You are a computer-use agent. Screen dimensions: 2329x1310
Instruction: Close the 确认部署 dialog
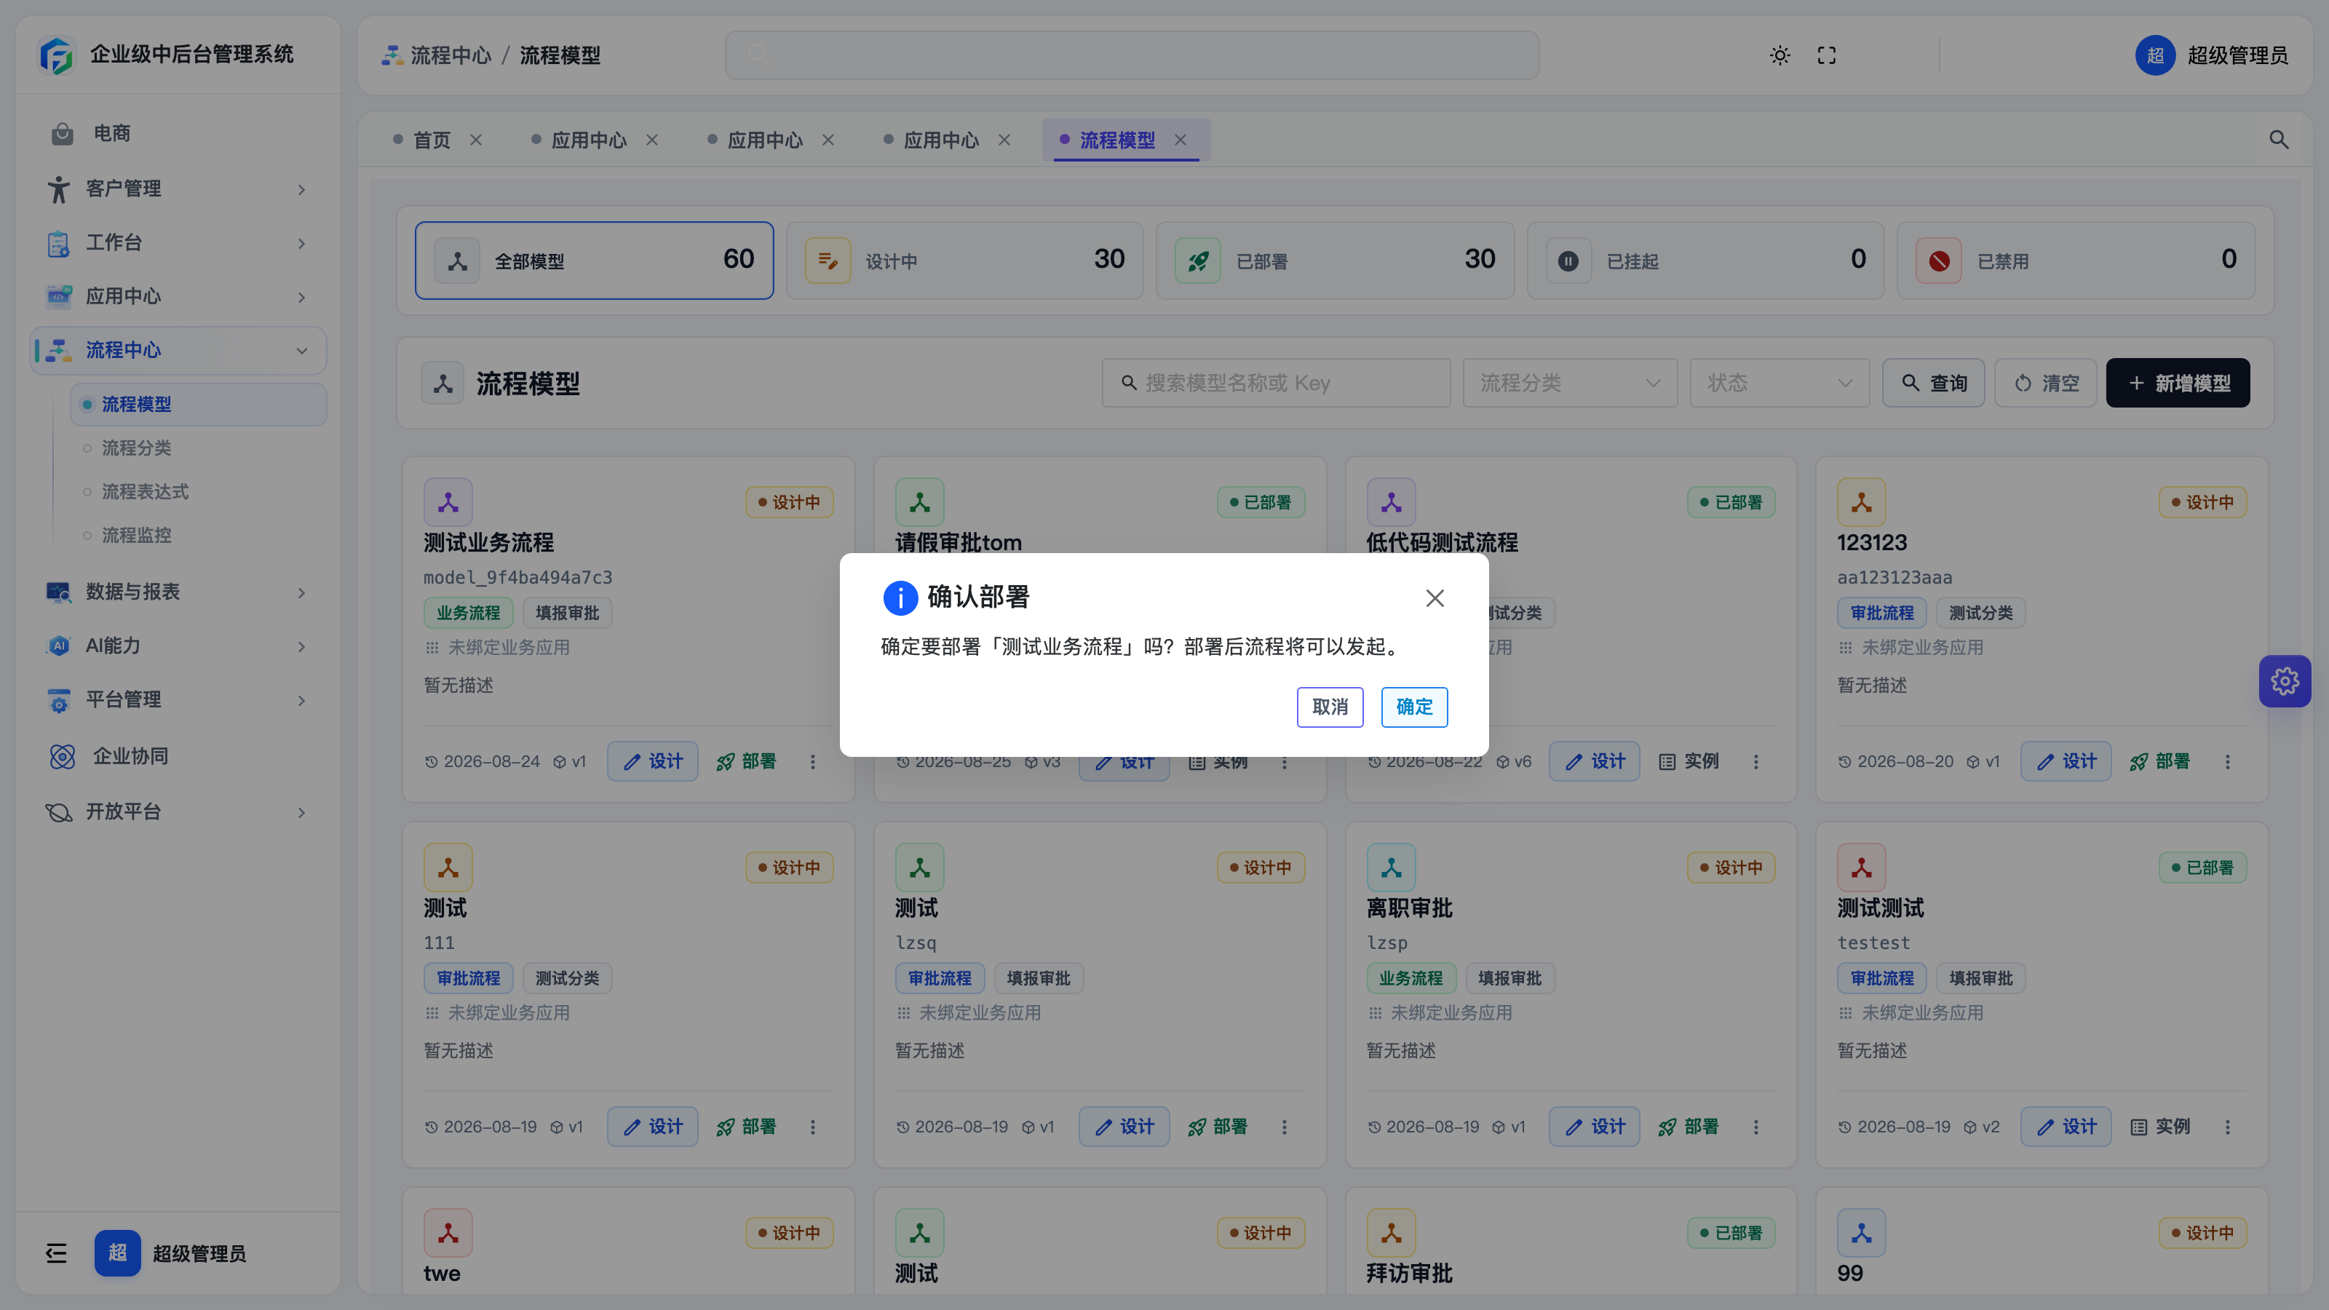pyautogui.click(x=1435, y=598)
